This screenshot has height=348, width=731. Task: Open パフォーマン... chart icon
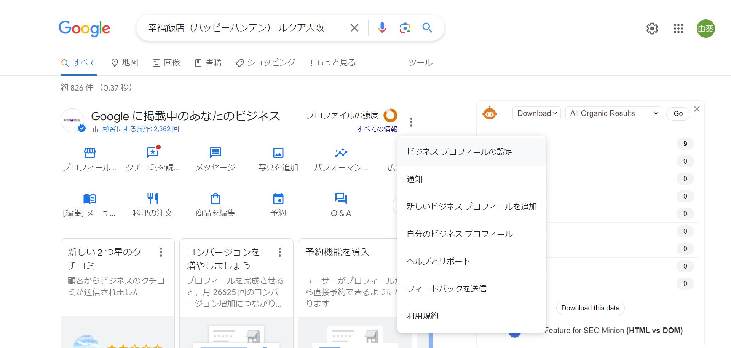[341, 153]
